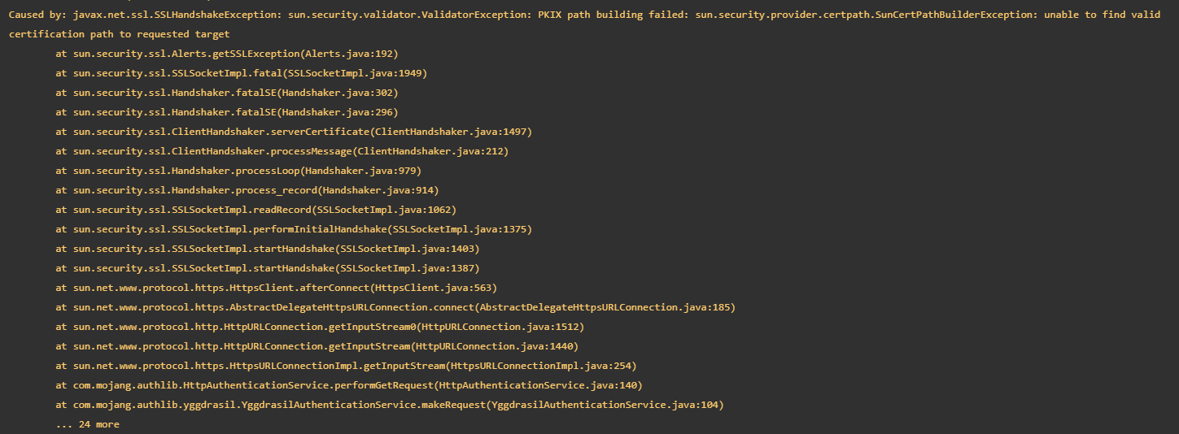
Task: Click the 'certification path to requested target' text
Action: click(x=119, y=34)
